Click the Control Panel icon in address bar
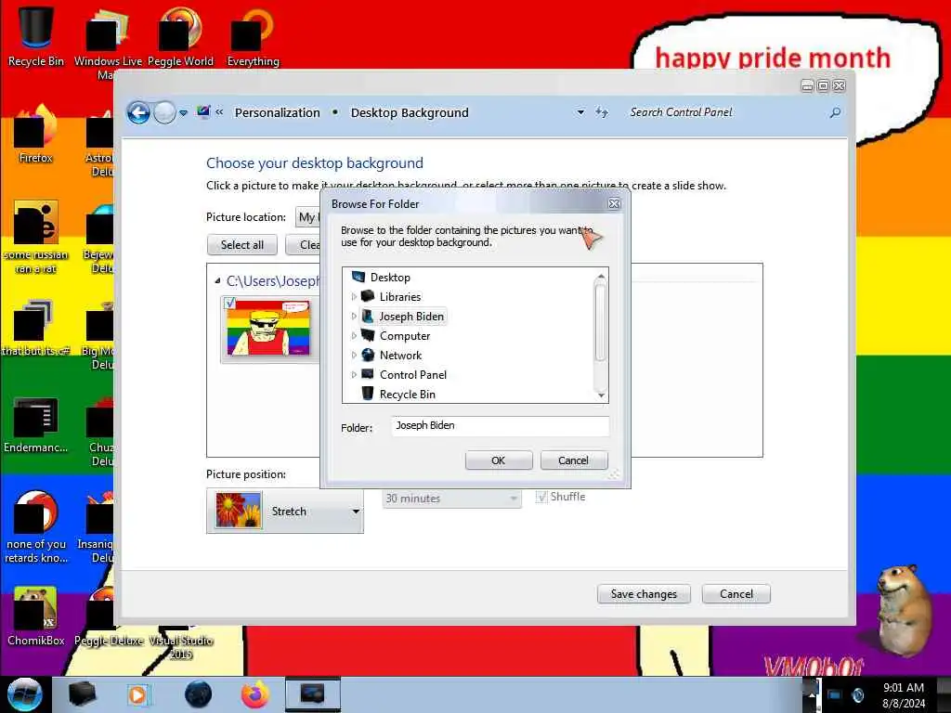Viewport: 951px width, 713px height. (203, 111)
